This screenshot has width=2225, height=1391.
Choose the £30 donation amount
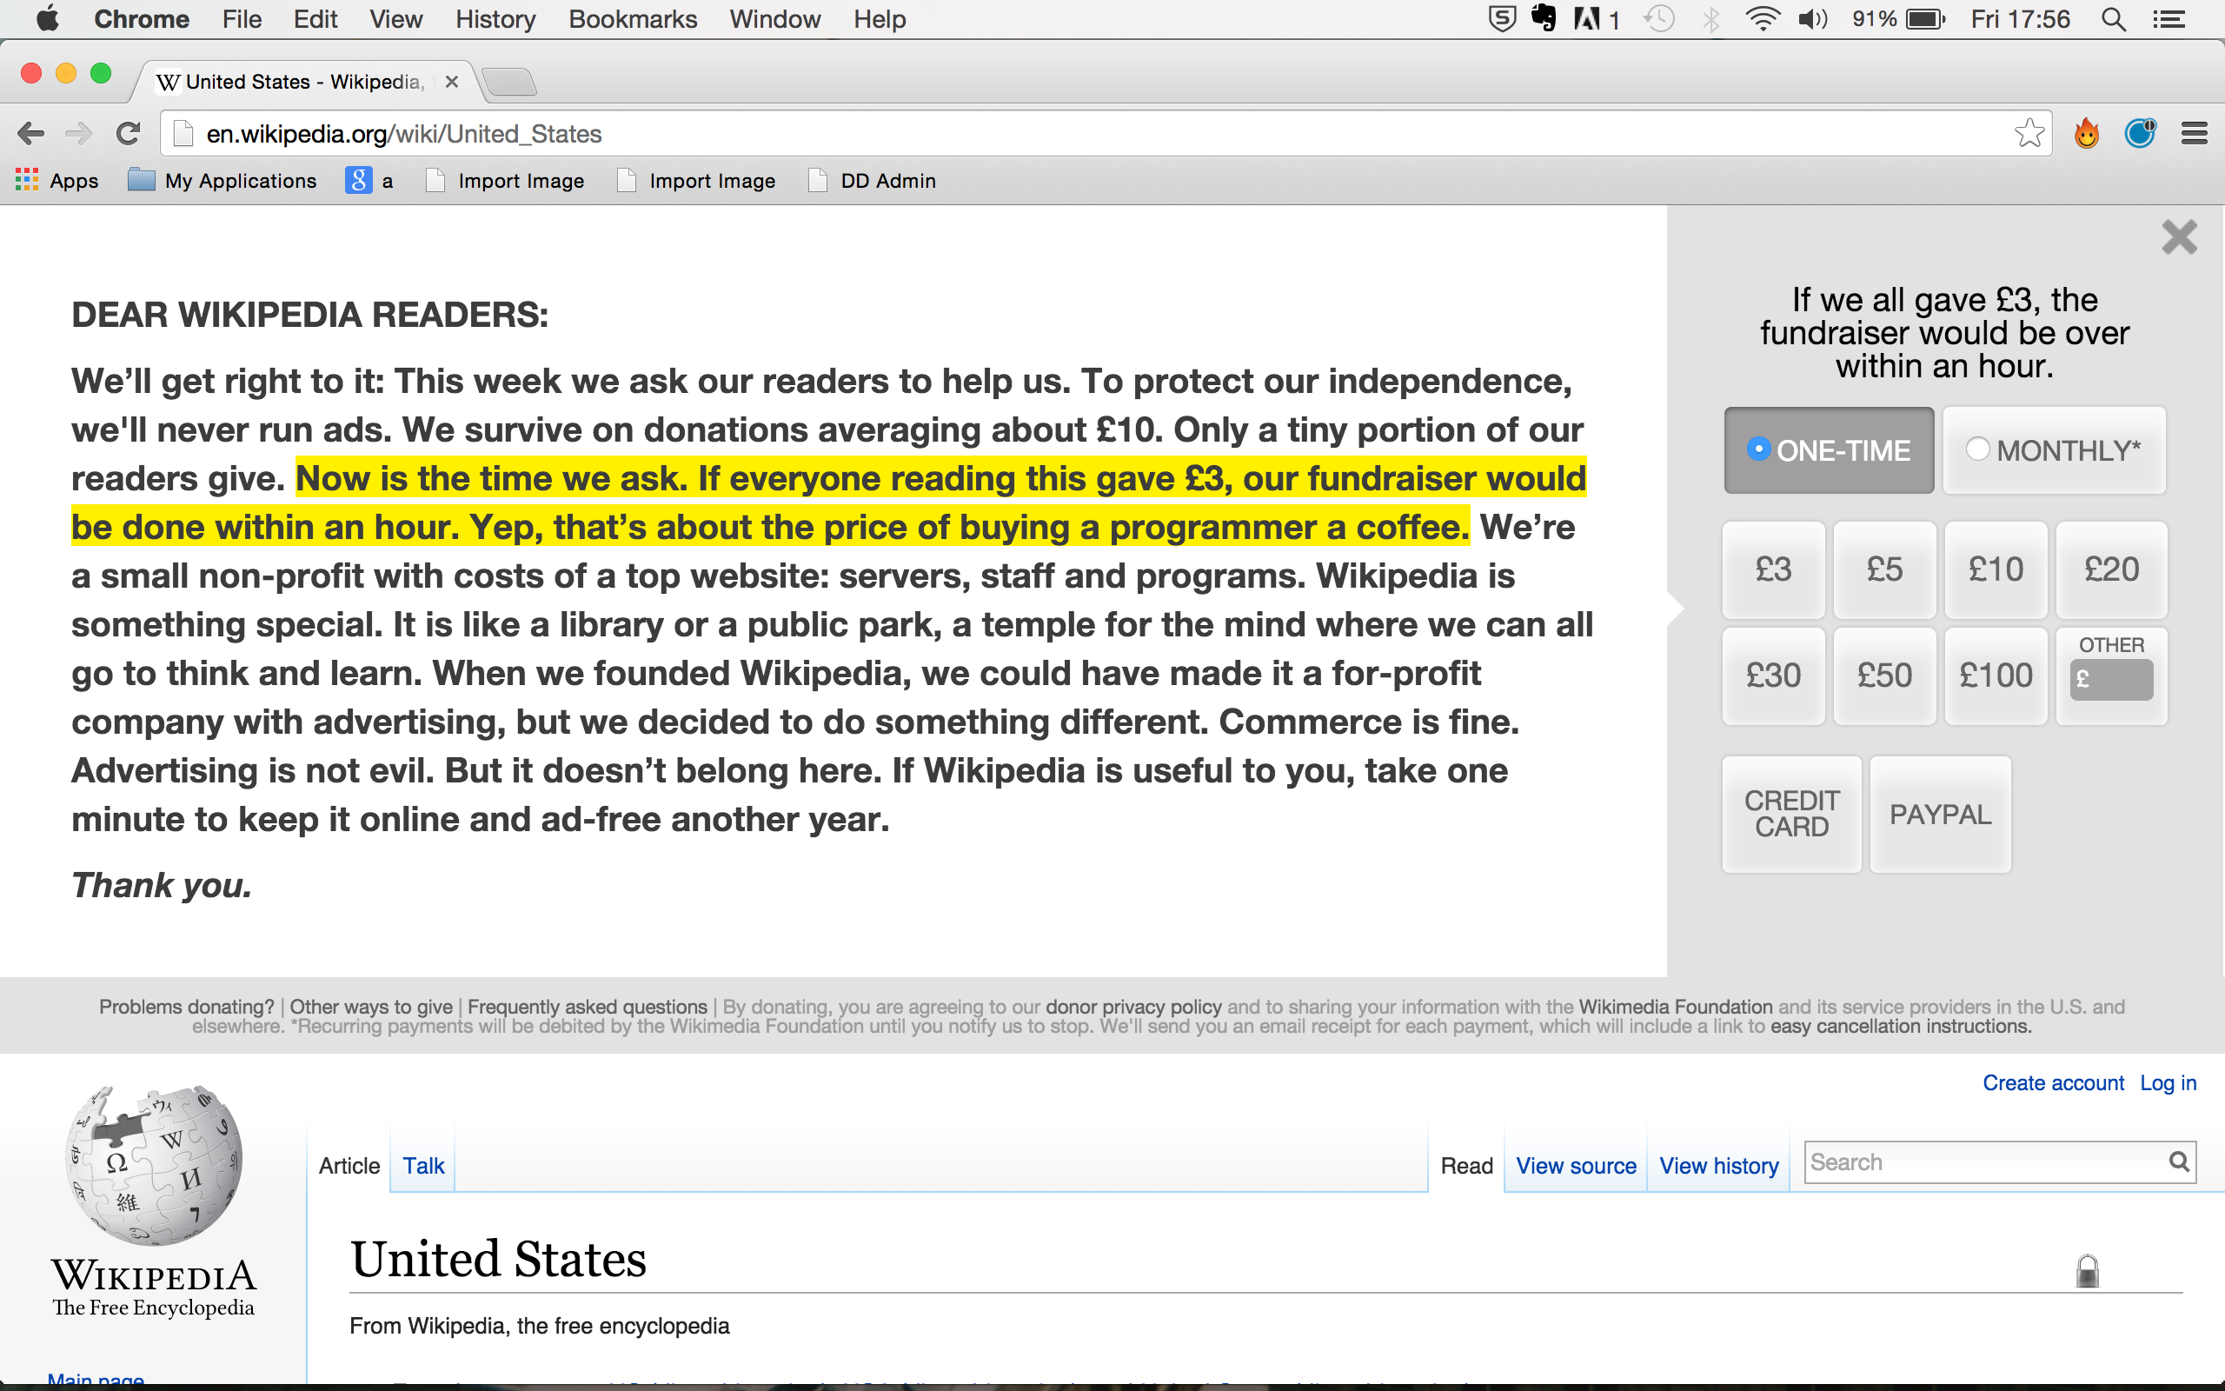[1774, 676]
